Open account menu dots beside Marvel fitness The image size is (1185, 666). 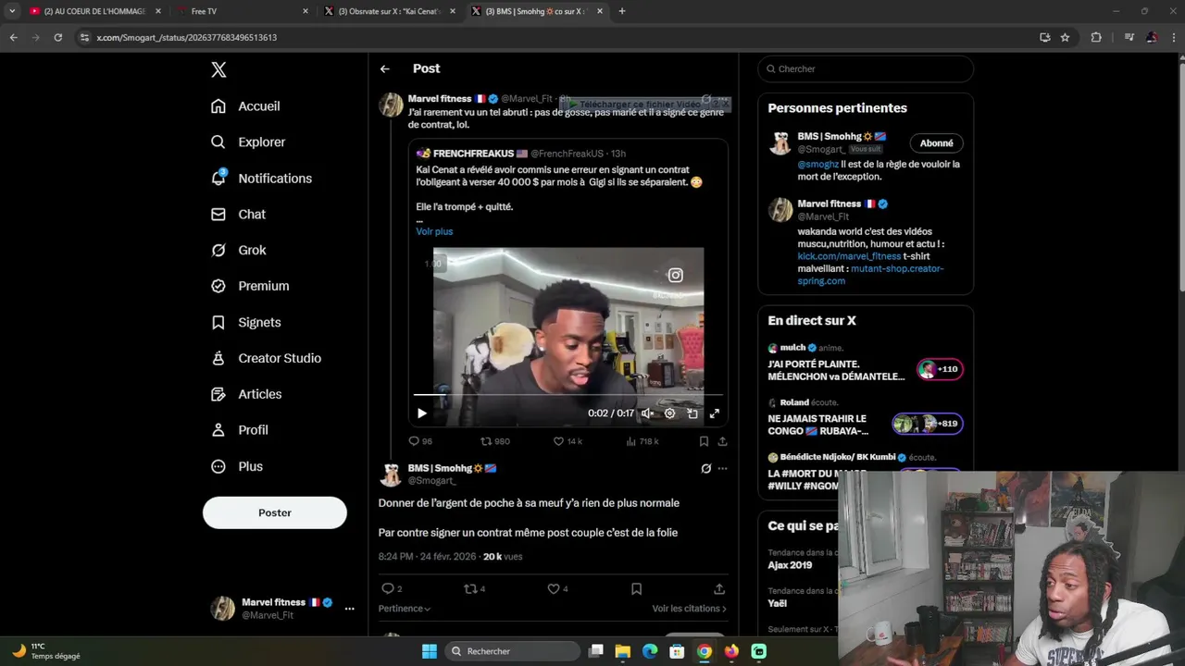(x=349, y=609)
